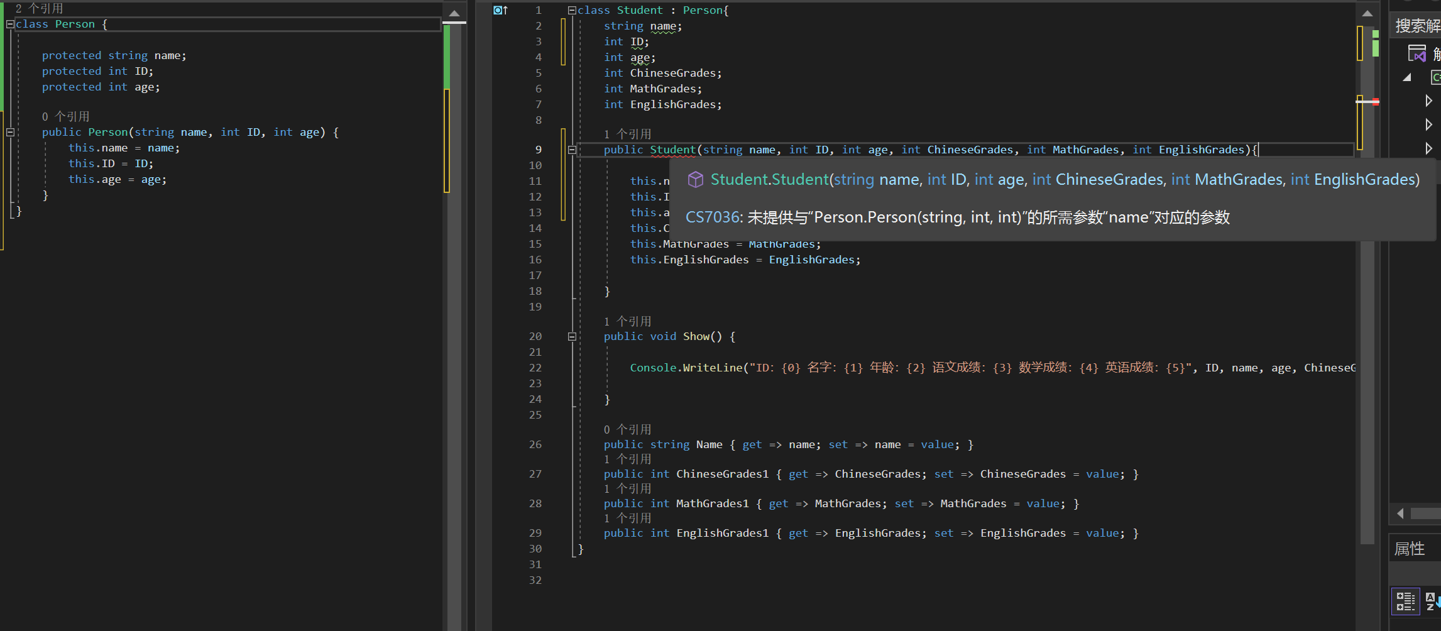
Task: Open the '1 个引用' CodeLens above Show method
Action: point(627,322)
